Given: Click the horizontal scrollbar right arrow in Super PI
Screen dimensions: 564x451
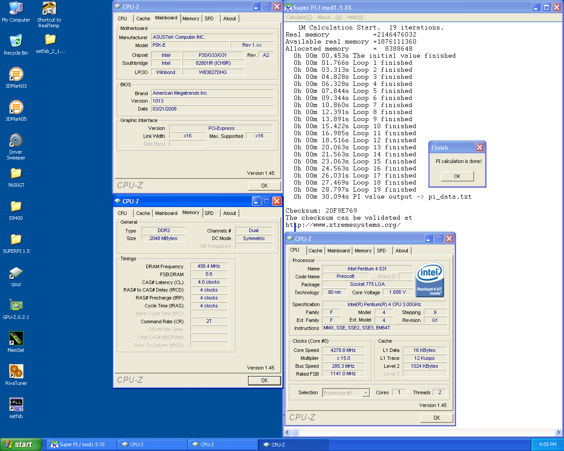Looking at the screenshot, I should coord(558,433).
